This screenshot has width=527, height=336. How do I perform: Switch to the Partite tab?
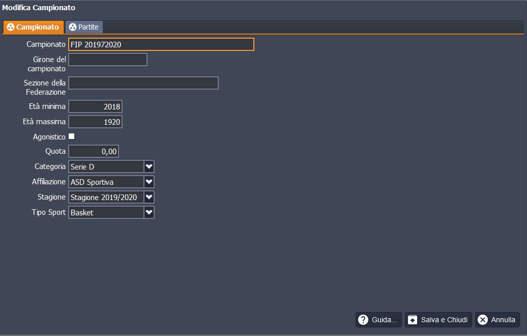coord(84,27)
